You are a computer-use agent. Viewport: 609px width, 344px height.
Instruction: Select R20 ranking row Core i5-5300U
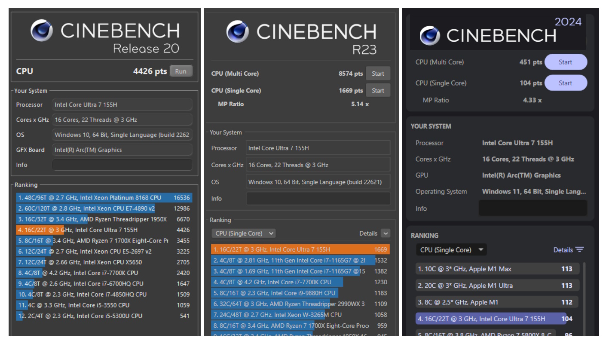pos(104,316)
